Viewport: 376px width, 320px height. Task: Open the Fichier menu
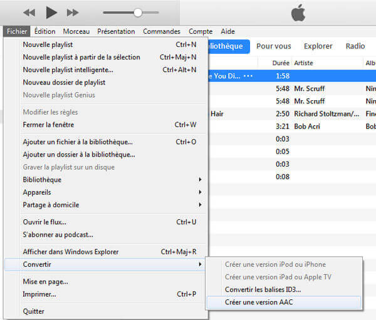17,31
